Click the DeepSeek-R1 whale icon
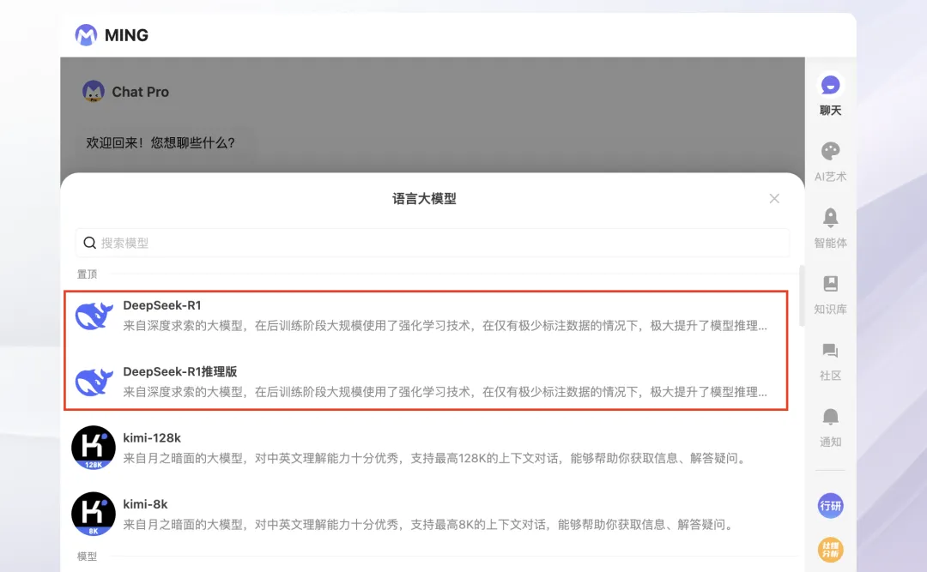 click(x=94, y=316)
